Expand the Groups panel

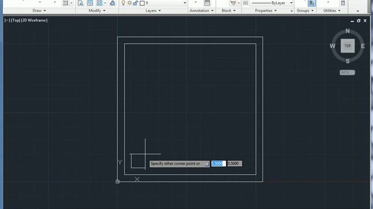pos(305,10)
